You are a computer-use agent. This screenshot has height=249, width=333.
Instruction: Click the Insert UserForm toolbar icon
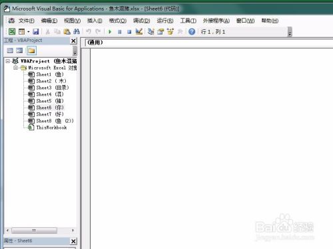pos(22,32)
